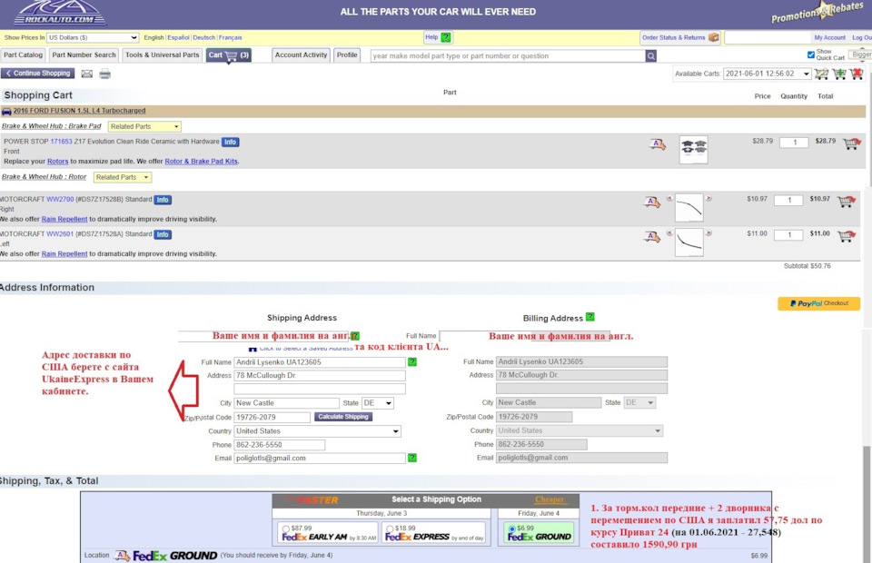Click the PayPal Checkout button
The height and width of the screenshot is (563, 872).
pyautogui.click(x=818, y=303)
